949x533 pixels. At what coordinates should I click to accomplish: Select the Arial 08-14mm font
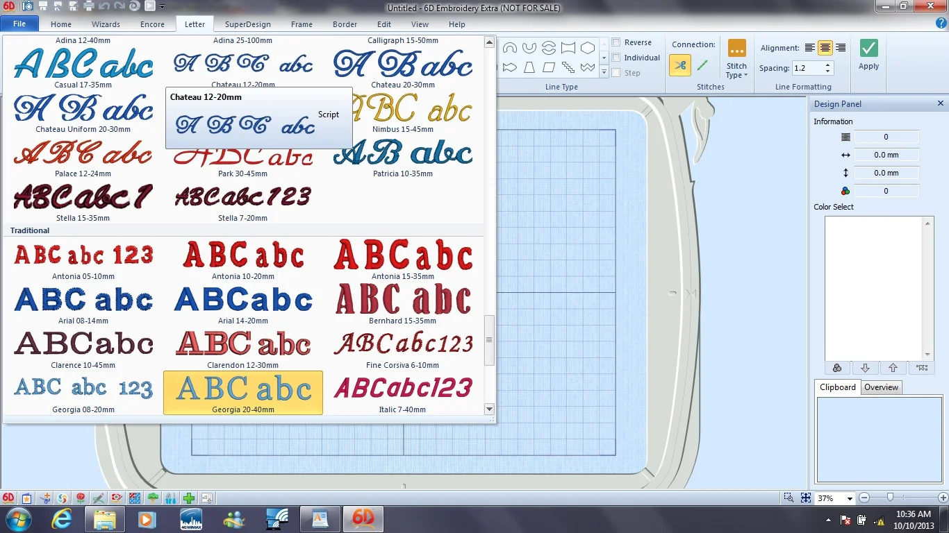83,305
